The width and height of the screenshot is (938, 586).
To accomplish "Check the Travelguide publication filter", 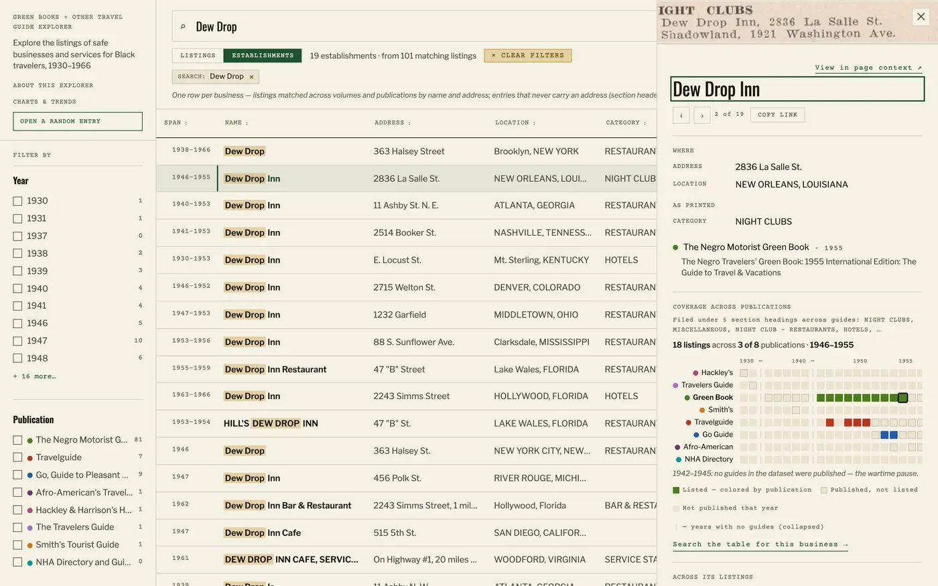I will coord(17,457).
